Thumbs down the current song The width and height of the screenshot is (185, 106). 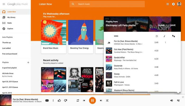66,100
